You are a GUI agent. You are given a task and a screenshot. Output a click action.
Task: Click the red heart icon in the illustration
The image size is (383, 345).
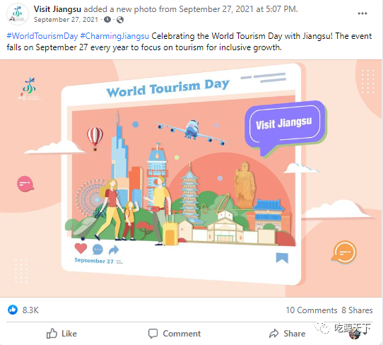coord(81,248)
